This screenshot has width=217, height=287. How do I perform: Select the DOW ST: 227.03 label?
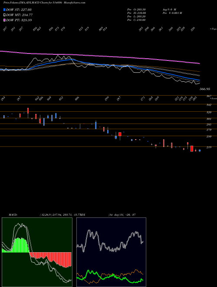click(19, 10)
